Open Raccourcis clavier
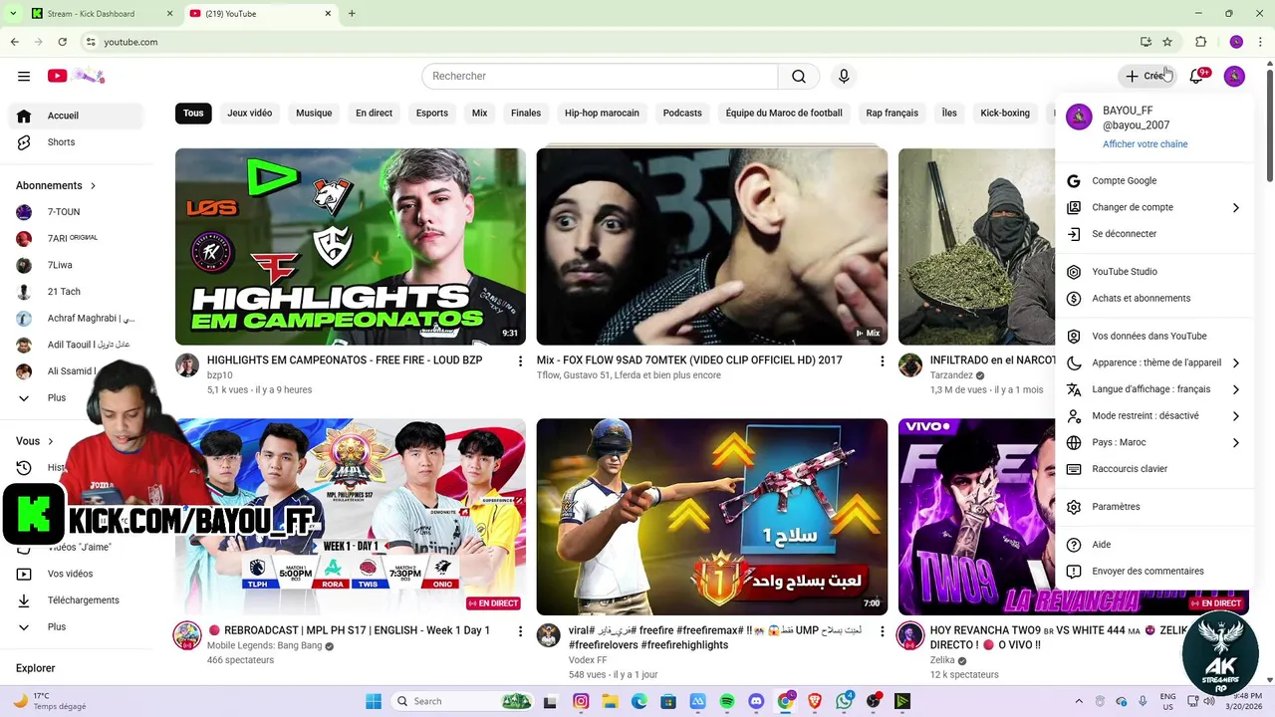Image resolution: width=1275 pixels, height=717 pixels. point(1155,469)
